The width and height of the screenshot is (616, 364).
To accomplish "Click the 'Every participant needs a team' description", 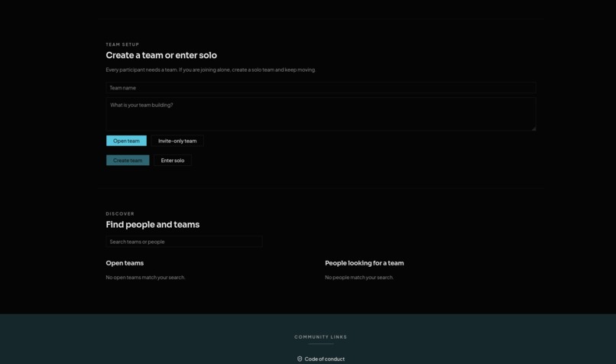I will pos(211,70).
